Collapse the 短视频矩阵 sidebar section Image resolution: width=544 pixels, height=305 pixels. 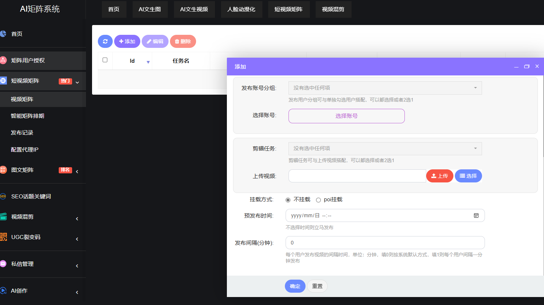point(77,82)
